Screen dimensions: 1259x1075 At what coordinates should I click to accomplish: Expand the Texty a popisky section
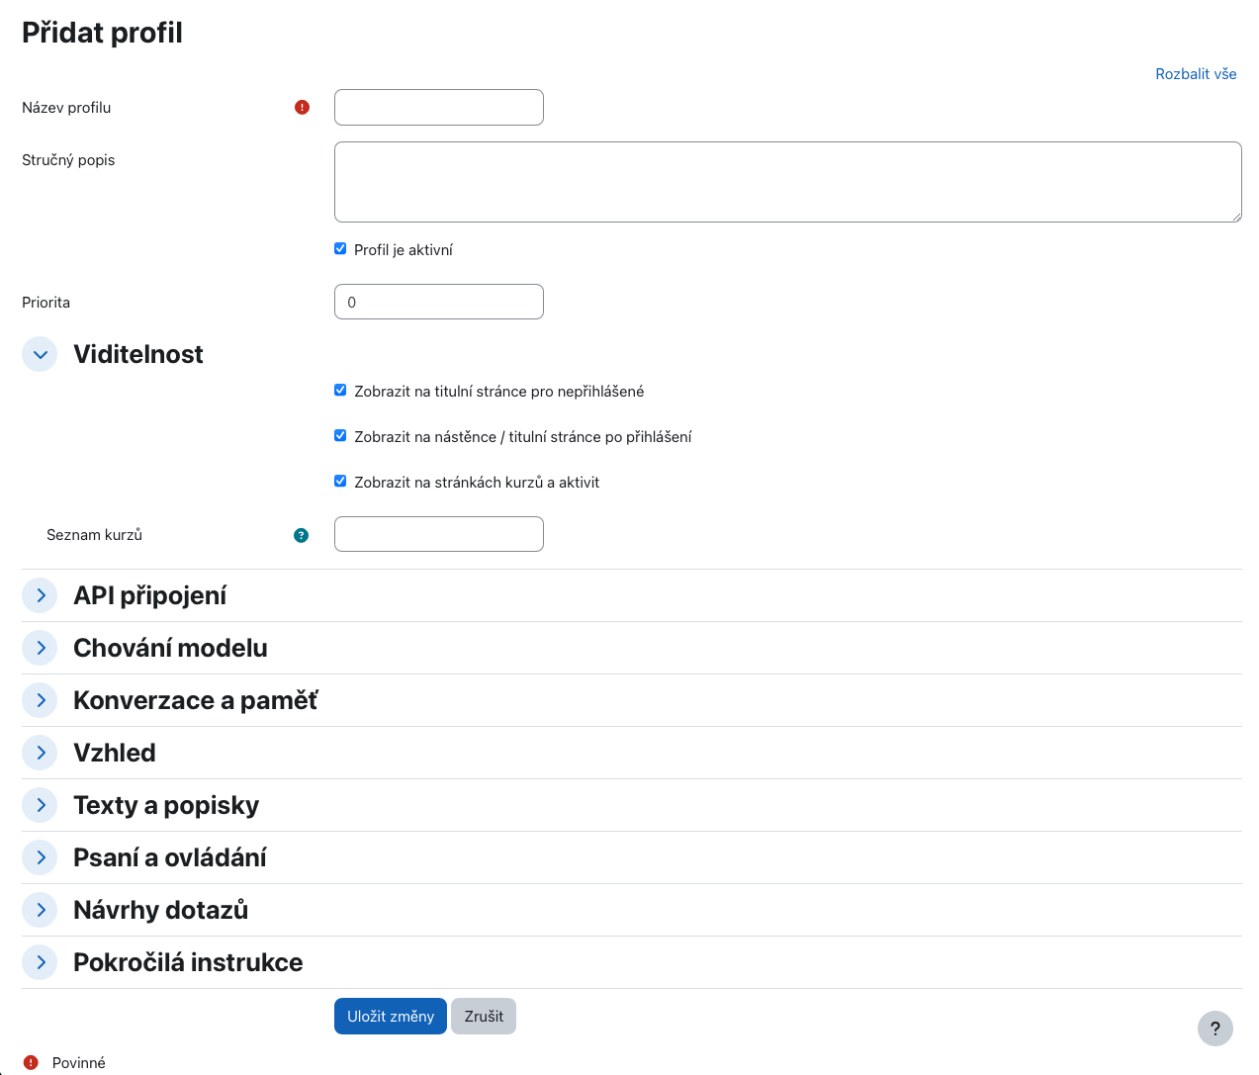(x=41, y=805)
